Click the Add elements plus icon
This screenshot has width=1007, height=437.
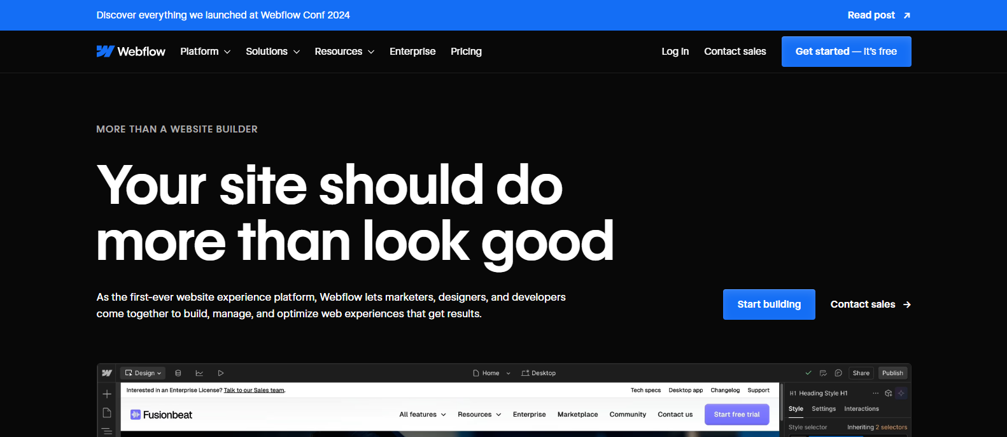point(107,394)
